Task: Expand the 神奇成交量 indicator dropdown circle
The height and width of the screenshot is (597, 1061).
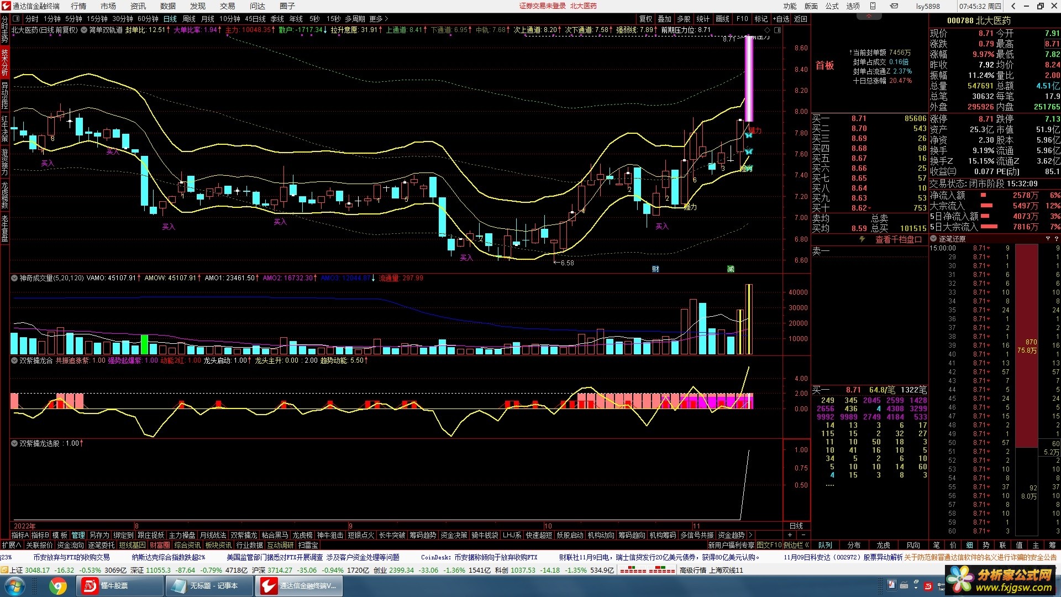Action: pyautogui.click(x=14, y=278)
